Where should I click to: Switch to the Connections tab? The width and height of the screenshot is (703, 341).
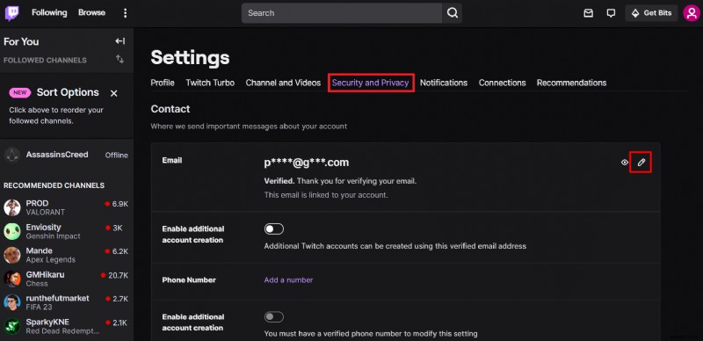pyautogui.click(x=502, y=83)
